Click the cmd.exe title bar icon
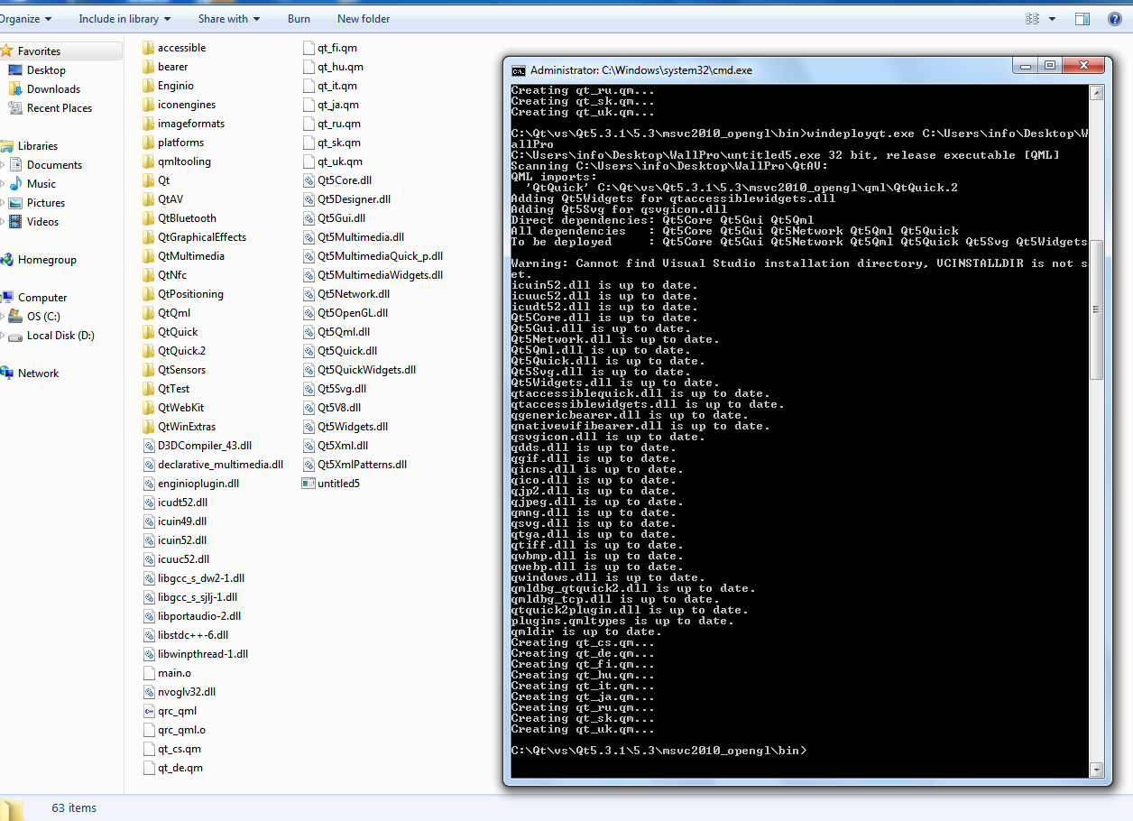This screenshot has width=1133, height=821. [519, 70]
